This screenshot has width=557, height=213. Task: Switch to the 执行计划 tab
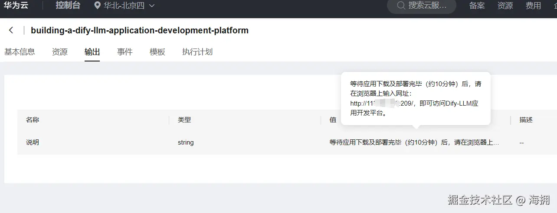[197, 52]
